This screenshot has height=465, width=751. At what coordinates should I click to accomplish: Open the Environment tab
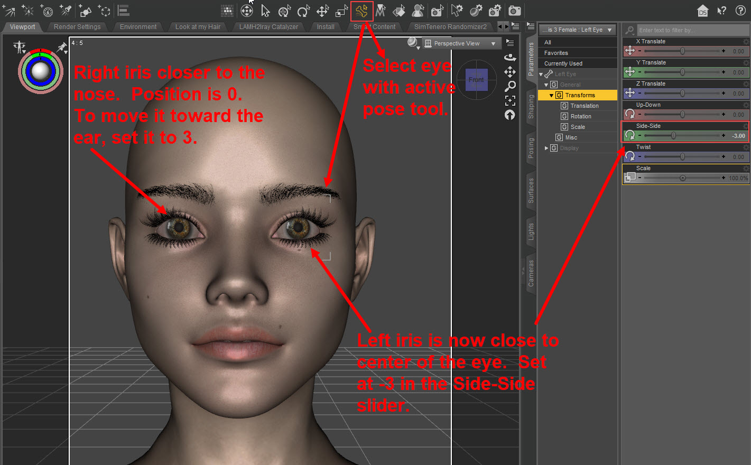pyautogui.click(x=138, y=27)
